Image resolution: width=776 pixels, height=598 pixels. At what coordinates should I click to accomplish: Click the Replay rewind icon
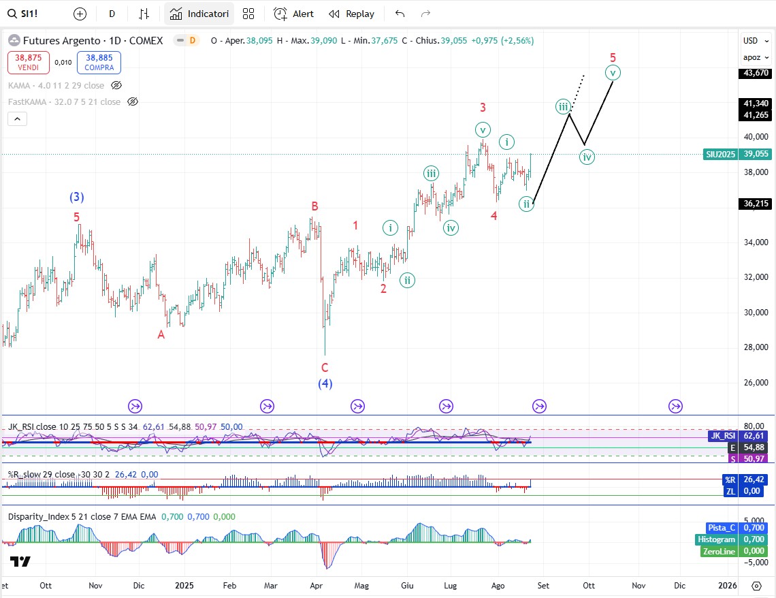tap(334, 14)
